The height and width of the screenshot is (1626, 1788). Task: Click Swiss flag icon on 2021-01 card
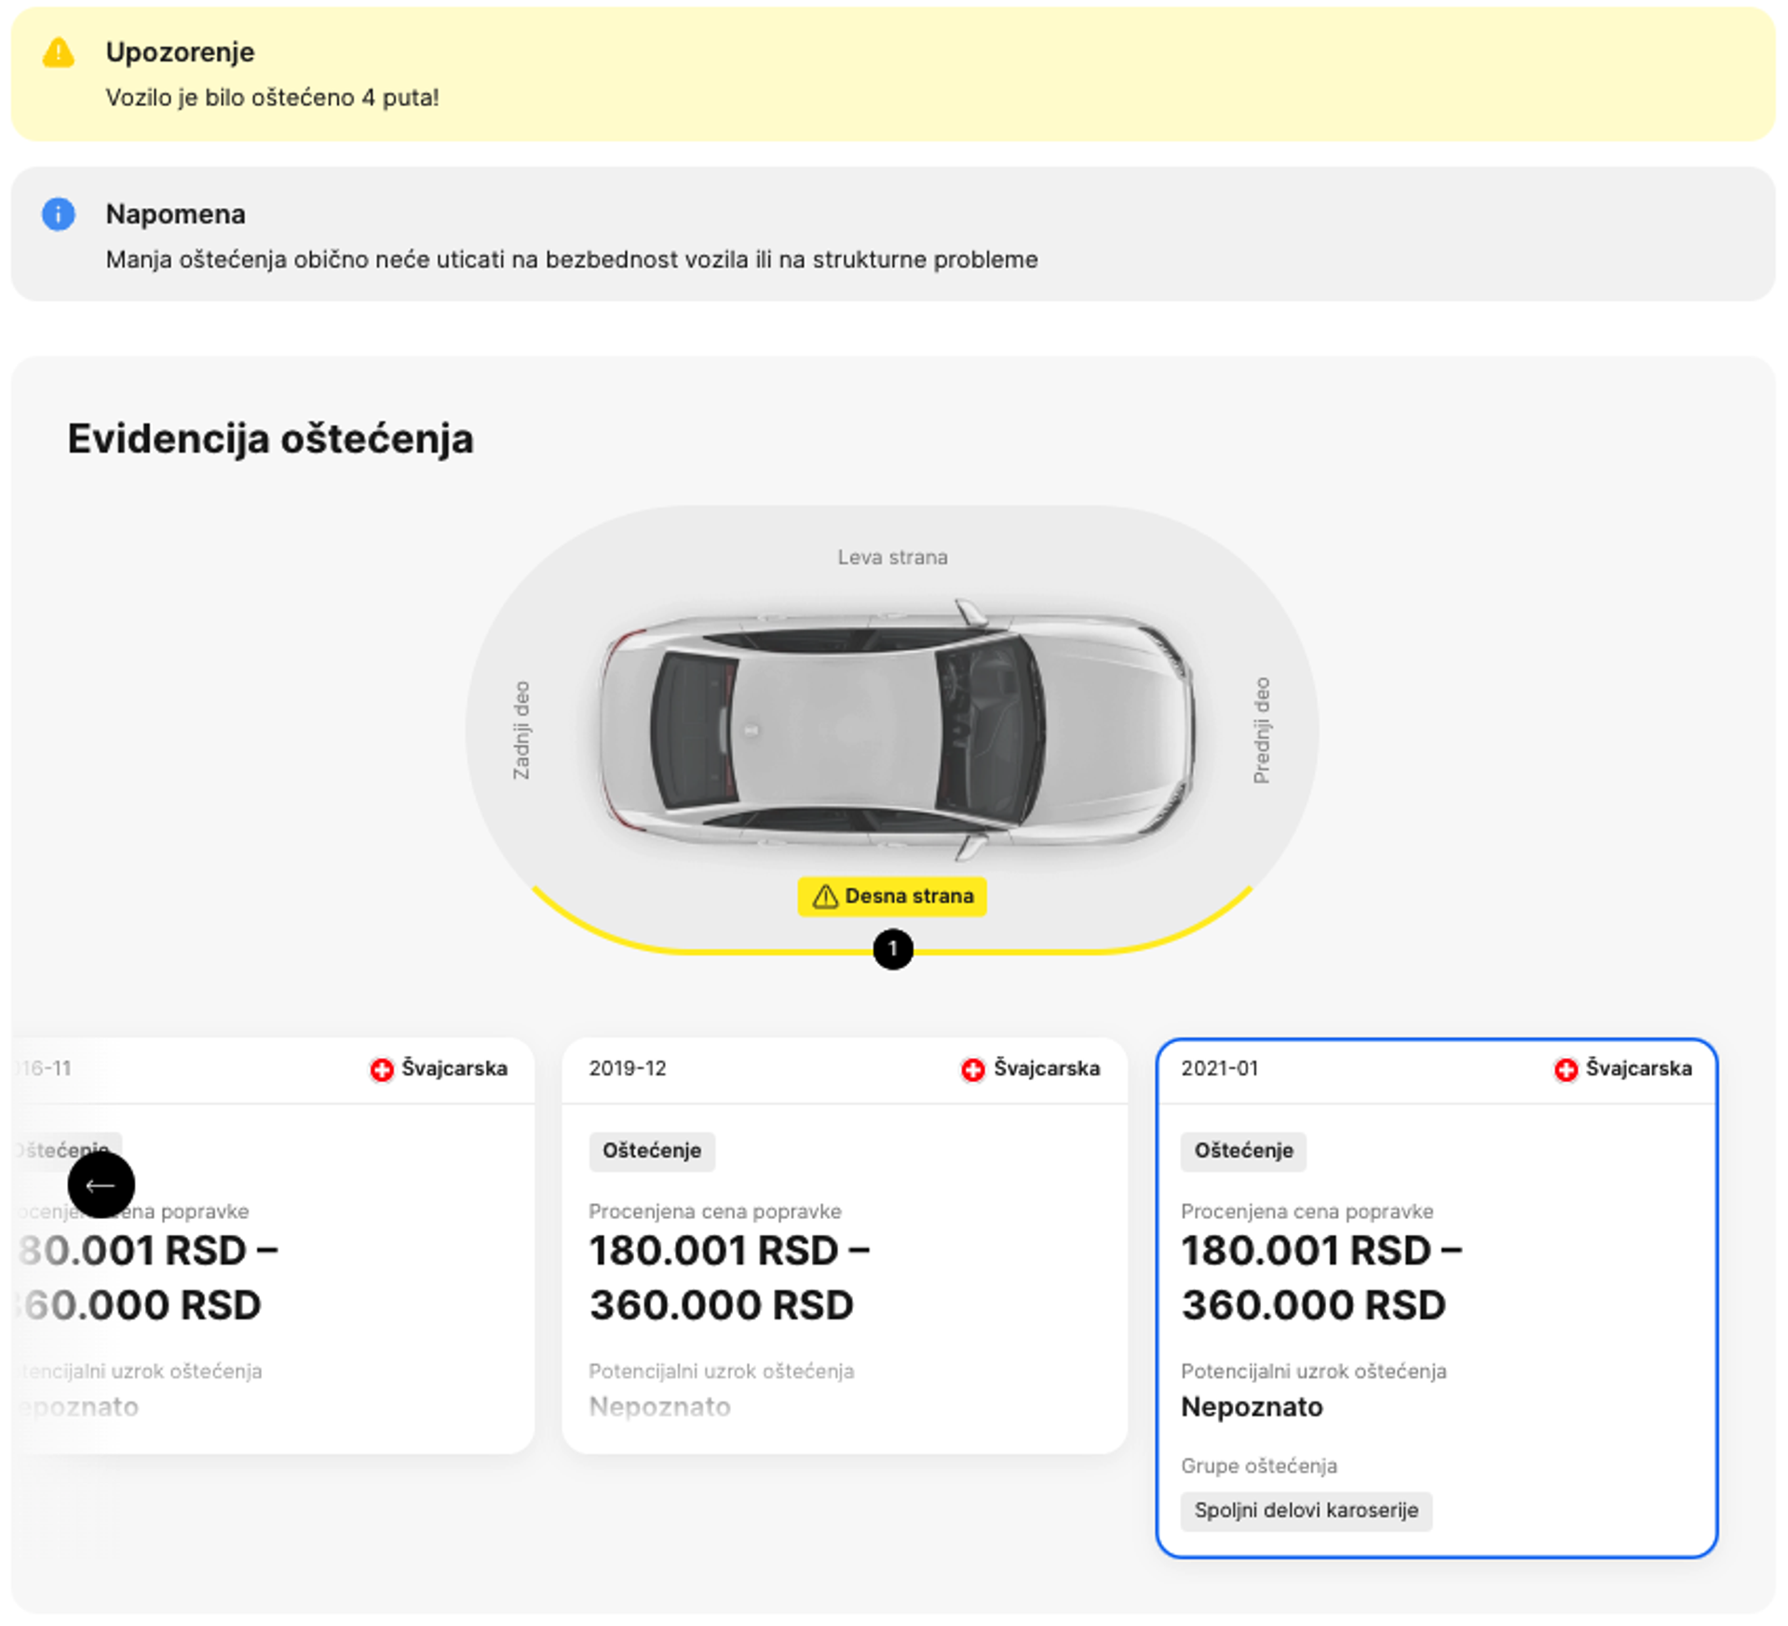[1565, 1069]
